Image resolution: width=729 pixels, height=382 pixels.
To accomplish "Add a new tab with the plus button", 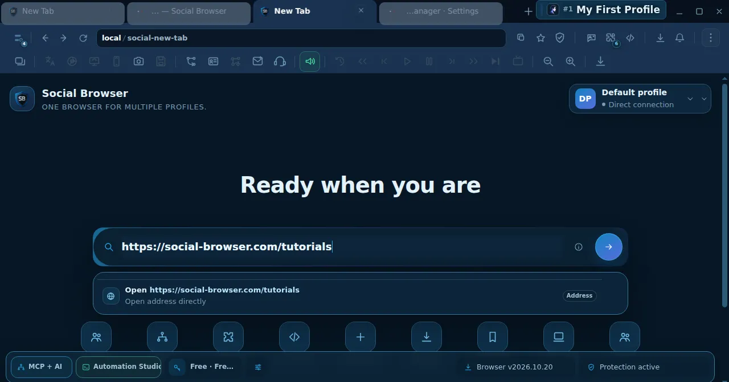I will (x=528, y=11).
